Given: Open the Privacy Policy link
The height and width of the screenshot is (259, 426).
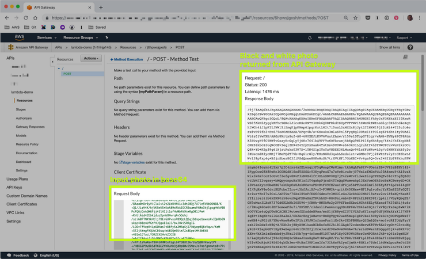Looking at the screenshot, I should [x=387, y=255].
